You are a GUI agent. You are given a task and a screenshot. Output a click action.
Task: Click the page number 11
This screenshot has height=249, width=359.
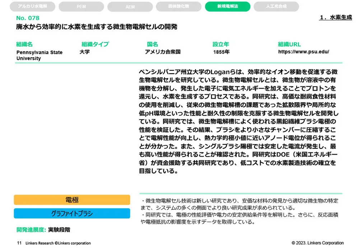click(19, 243)
